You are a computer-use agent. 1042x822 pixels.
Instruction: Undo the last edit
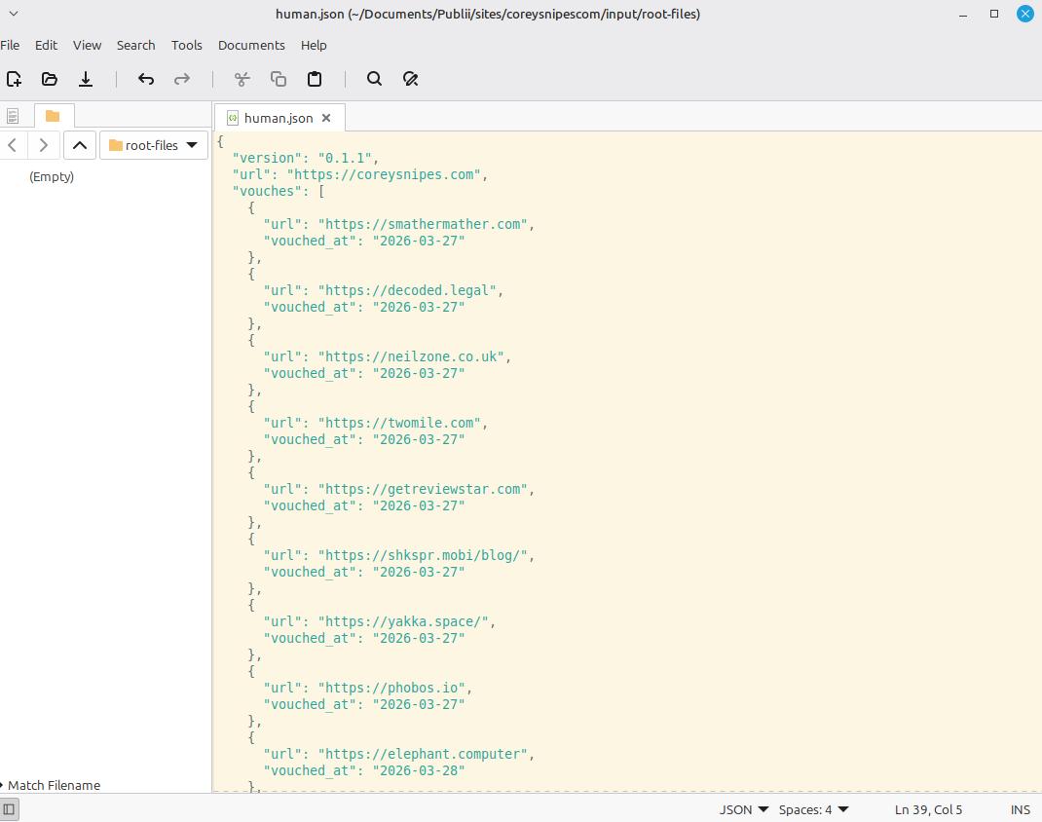146,79
